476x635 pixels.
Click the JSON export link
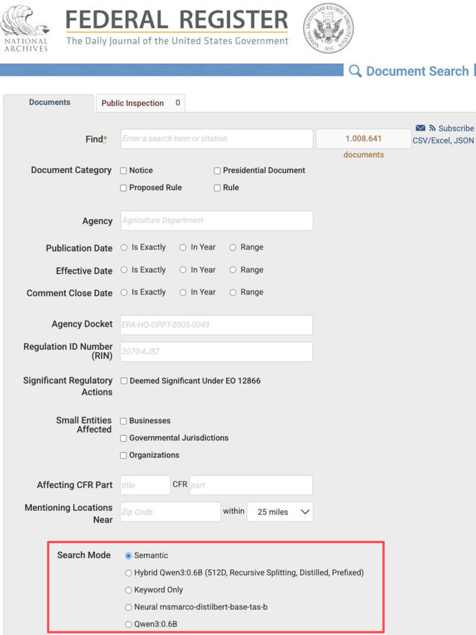tap(464, 140)
